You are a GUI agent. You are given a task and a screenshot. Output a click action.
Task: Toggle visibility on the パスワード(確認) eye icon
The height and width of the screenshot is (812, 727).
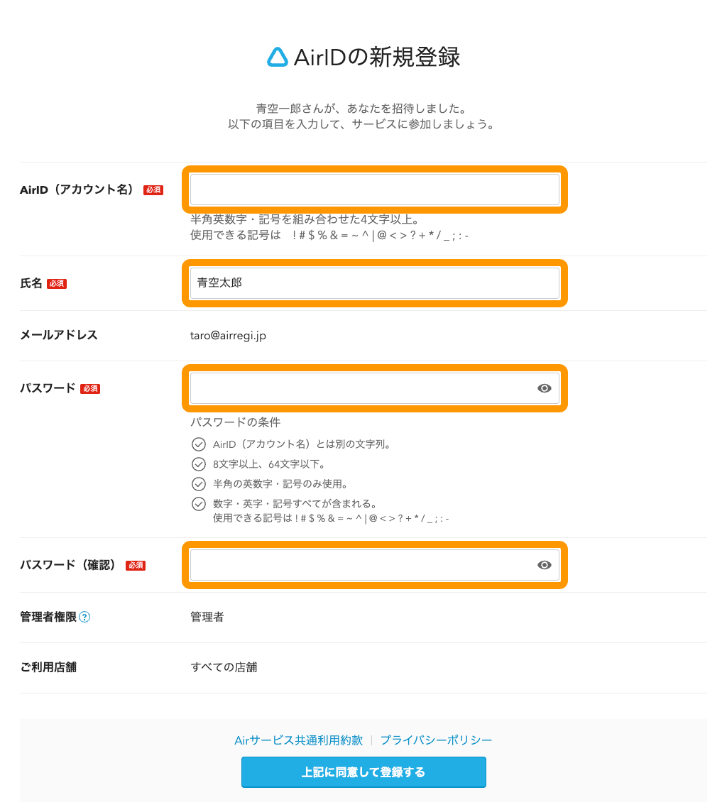[x=545, y=565]
